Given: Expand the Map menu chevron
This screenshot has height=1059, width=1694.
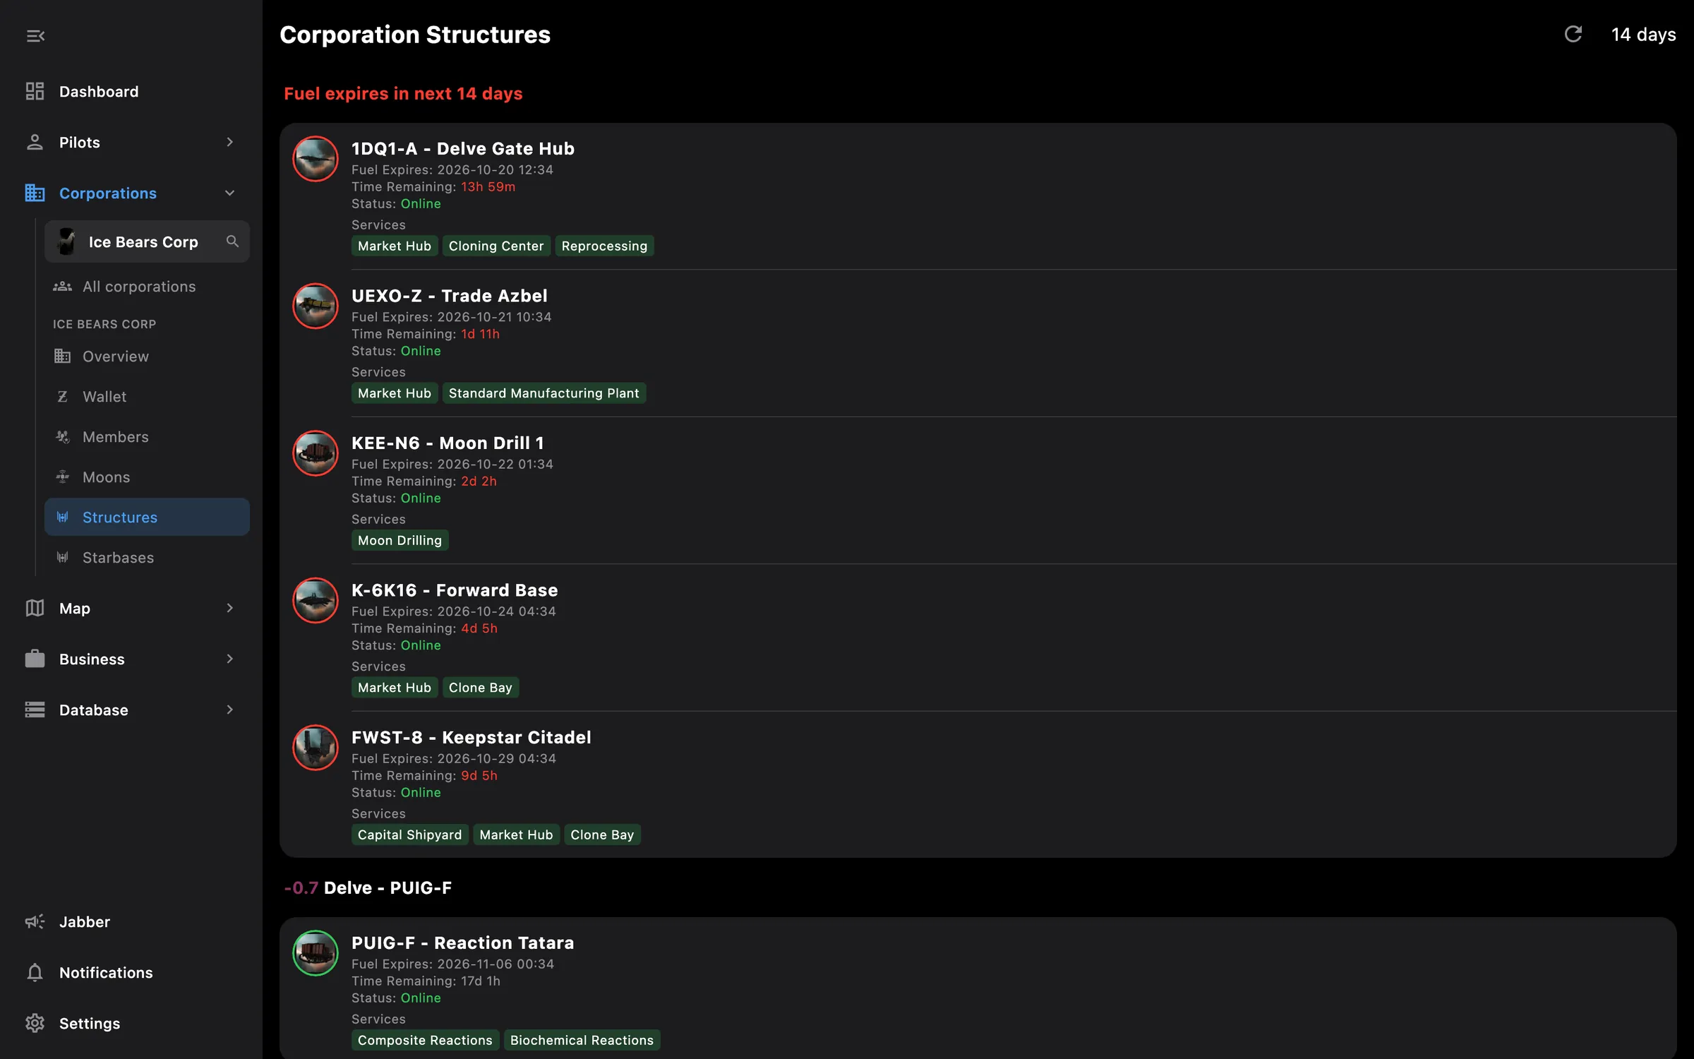Looking at the screenshot, I should (229, 608).
